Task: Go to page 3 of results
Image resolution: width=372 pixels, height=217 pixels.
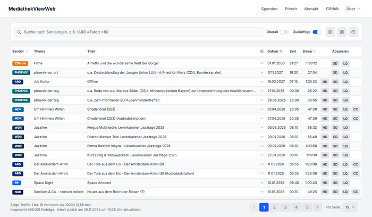Action: (285, 207)
